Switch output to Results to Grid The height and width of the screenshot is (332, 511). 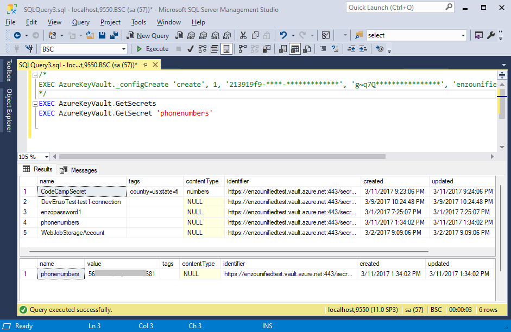(x=295, y=49)
